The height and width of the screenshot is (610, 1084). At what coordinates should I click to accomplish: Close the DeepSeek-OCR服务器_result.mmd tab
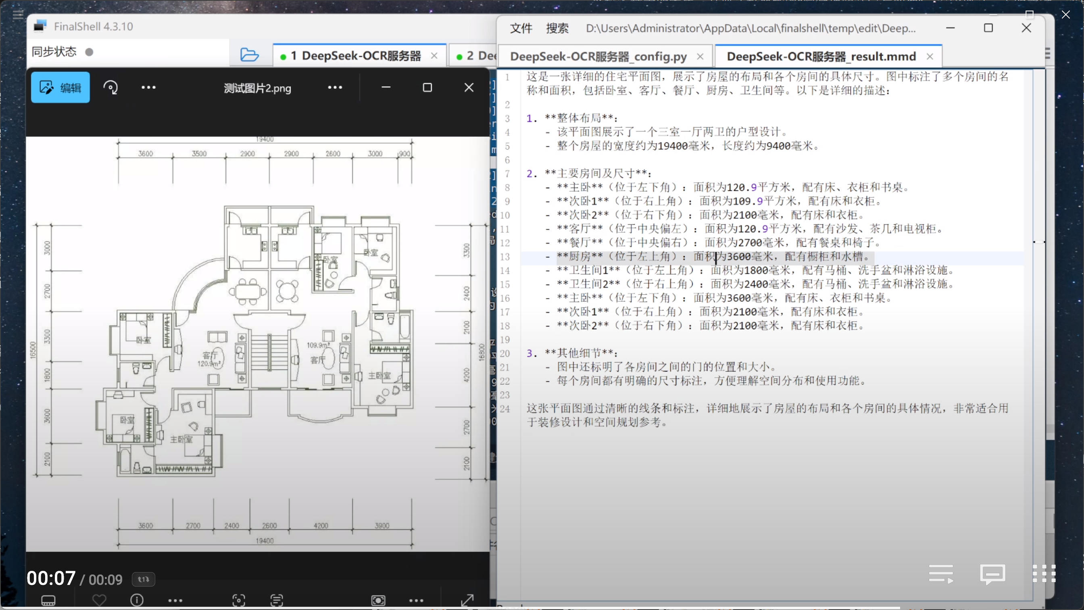[x=930, y=57]
